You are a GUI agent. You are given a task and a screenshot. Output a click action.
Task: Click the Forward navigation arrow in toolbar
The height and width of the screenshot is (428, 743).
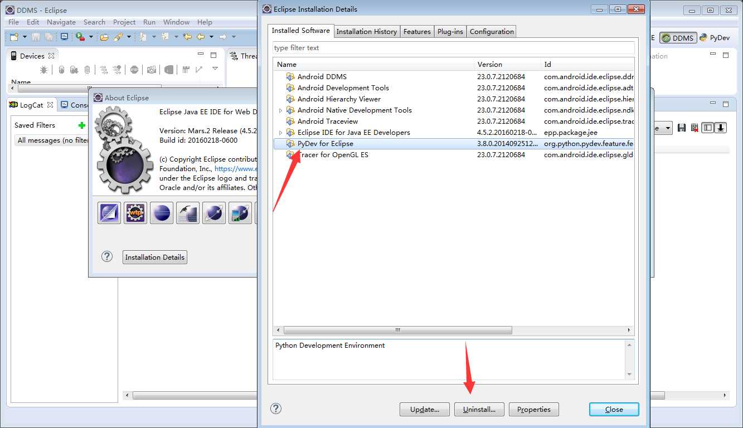pos(223,37)
